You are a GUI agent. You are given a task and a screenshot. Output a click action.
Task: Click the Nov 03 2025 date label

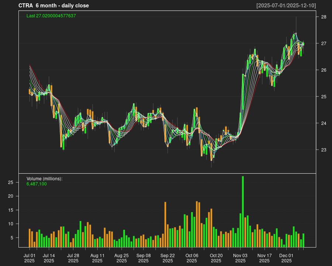(240, 258)
